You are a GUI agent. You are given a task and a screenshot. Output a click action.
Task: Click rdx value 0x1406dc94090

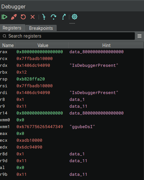coord(33,66)
